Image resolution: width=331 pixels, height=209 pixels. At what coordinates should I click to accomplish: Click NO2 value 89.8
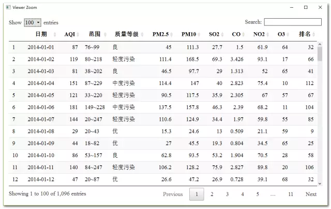pyautogui.click(x=262, y=168)
